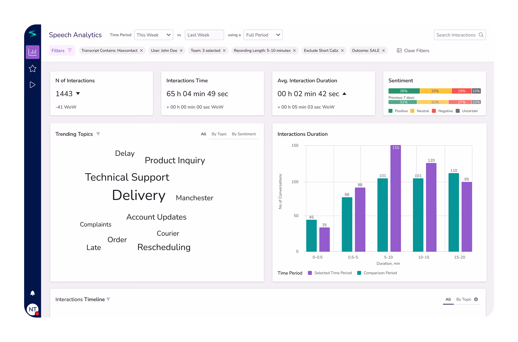Click the N of Interactions card
Image resolution: width=518 pixels, height=342 pixels.
click(x=101, y=93)
